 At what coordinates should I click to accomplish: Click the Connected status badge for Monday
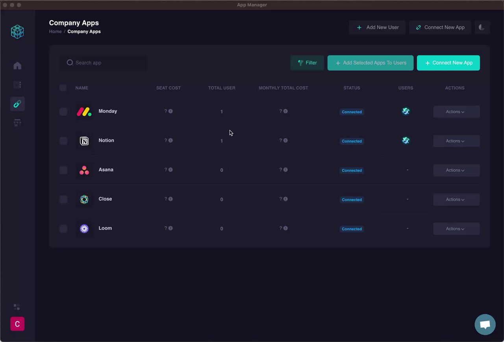(352, 112)
